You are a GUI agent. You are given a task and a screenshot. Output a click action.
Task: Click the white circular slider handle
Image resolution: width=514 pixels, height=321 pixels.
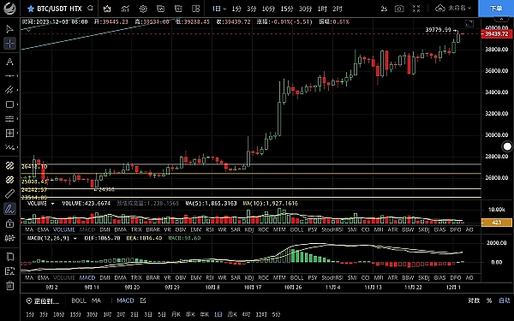[507, 146]
